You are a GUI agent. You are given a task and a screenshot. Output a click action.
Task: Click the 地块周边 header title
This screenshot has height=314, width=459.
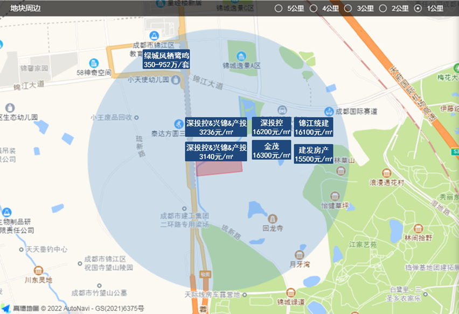pos(25,8)
